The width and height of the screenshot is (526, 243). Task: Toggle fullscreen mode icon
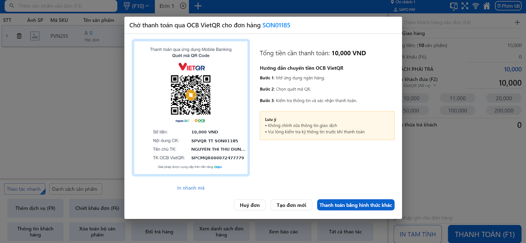(x=465, y=6)
